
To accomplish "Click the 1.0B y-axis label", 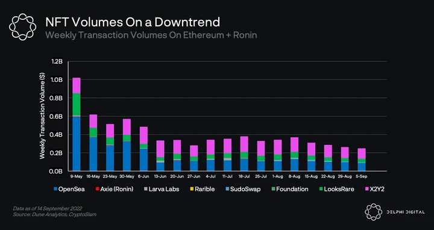I will point(57,79).
